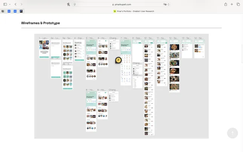This screenshot has width=243, height=152.
Task: Go back to the previous page
Action: click(x=15, y=4)
